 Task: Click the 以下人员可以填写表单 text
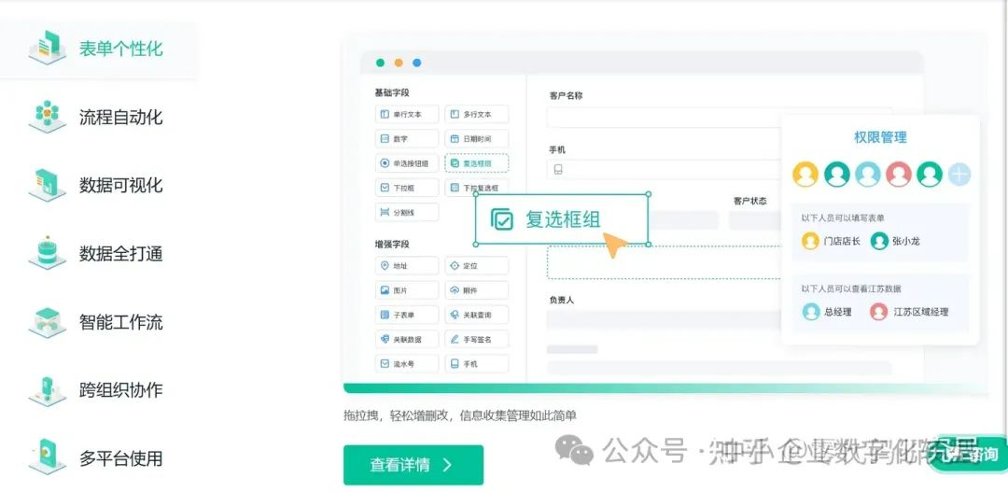pos(843,218)
